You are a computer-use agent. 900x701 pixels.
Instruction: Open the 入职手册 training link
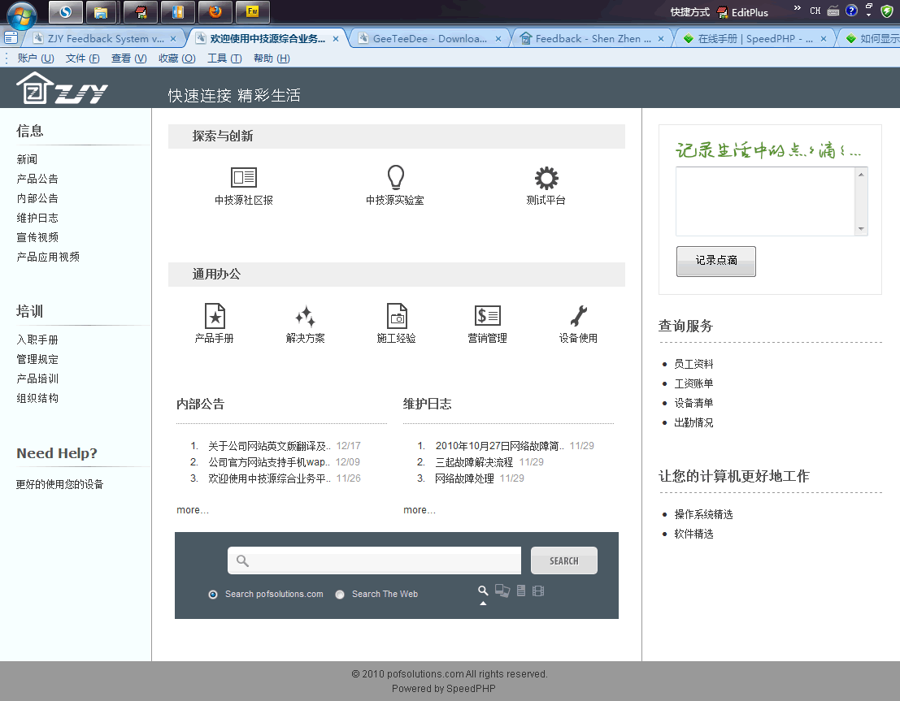click(x=37, y=340)
